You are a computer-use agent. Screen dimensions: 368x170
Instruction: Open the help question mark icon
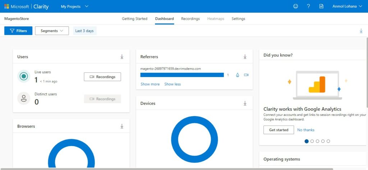click(308, 6)
